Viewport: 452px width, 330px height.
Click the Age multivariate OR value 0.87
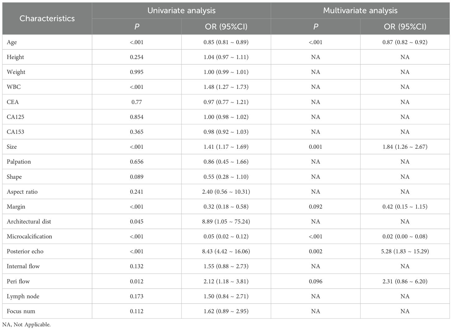405,42
